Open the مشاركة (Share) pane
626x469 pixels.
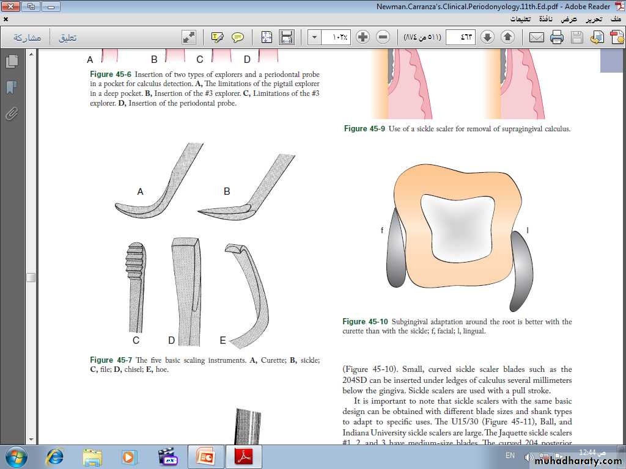coord(28,37)
